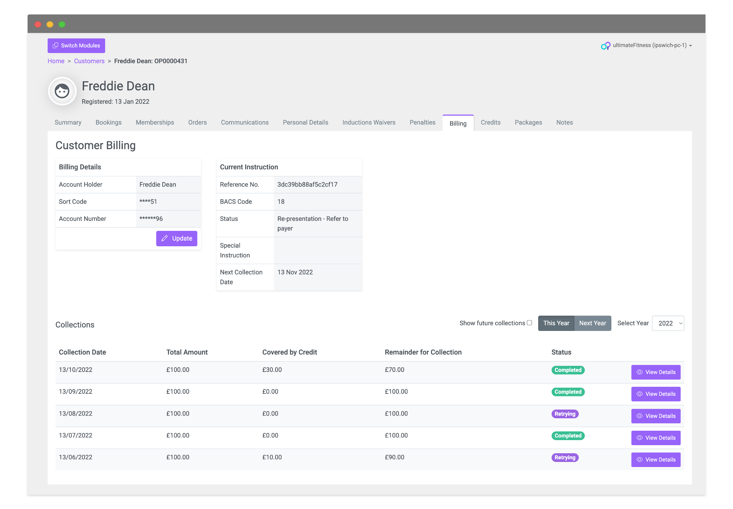The height and width of the screenshot is (509, 733).
Task: Click Freddie Dean's avatar icon
Action: point(62,91)
